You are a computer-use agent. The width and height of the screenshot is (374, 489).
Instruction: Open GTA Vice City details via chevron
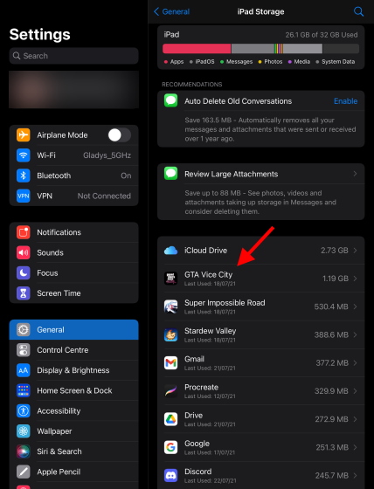355,279
